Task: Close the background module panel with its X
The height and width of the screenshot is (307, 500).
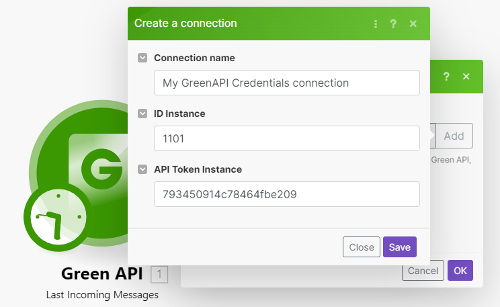Action: 466,77
